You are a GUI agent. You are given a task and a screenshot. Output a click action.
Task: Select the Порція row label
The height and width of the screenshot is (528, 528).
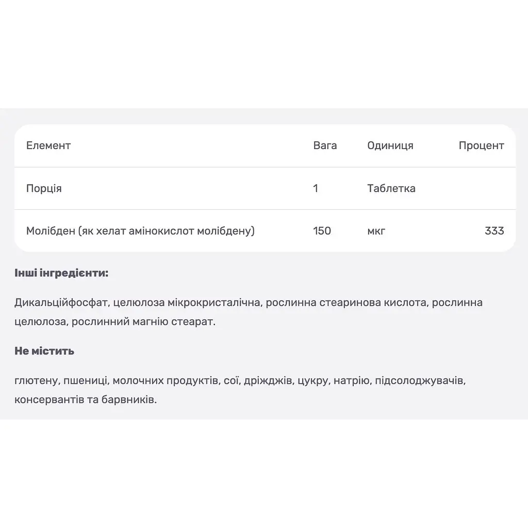pos(44,189)
